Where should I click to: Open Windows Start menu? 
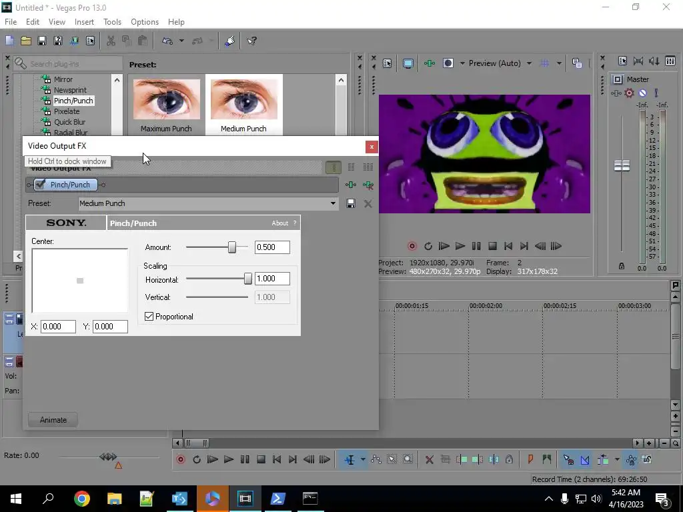pos(16,499)
